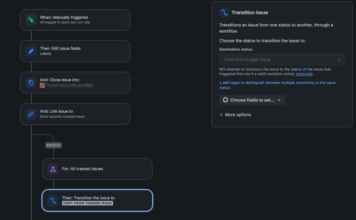The height and width of the screenshot is (220, 356).
Task: Click the Transition issue panel header icon
Action: 224,13
